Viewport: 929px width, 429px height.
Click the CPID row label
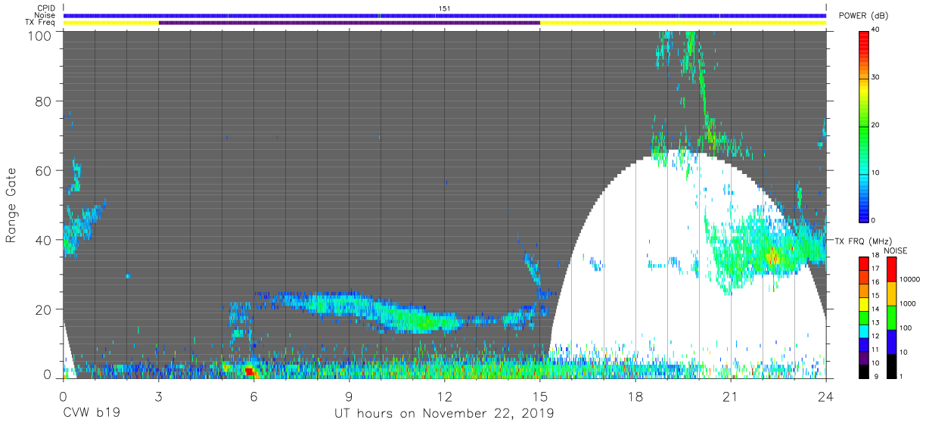(46, 8)
